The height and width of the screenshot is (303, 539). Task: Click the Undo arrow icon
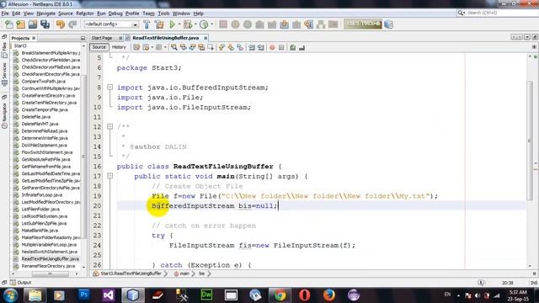pyautogui.click(x=61, y=24)
